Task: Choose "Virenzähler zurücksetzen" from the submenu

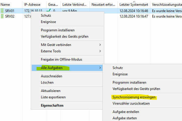Action: tap(131, 103)
